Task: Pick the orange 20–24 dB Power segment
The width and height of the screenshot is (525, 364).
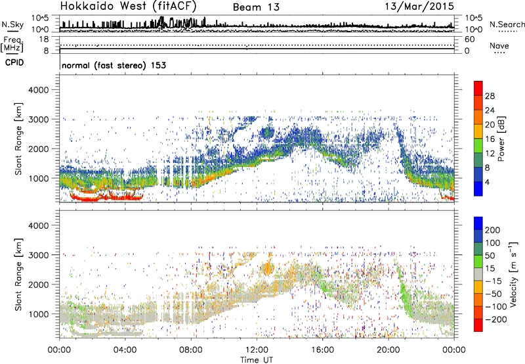Action: point(478,117)
